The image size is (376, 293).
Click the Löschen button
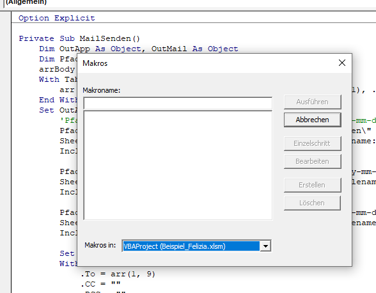click(x=313, y=203)
